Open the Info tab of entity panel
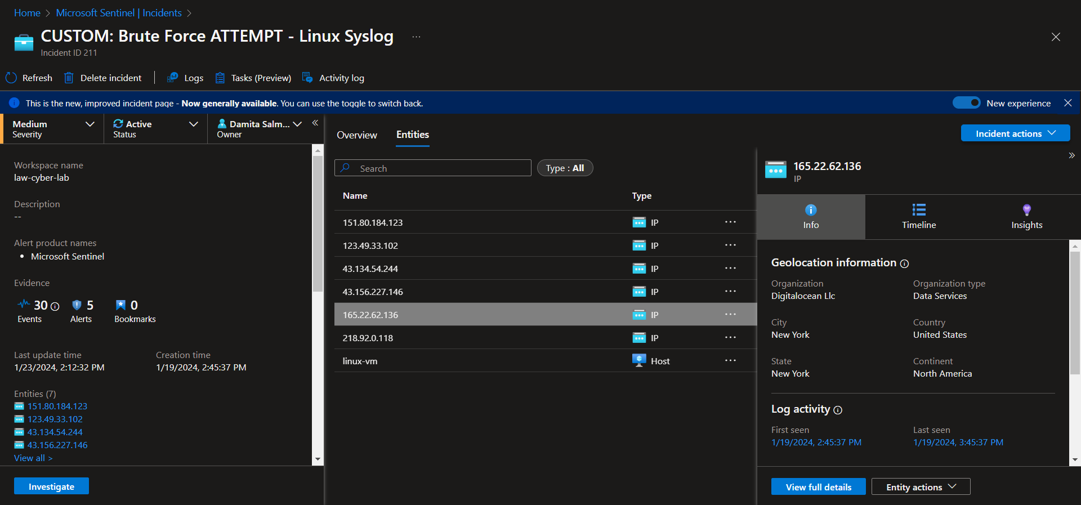 coord(811,217)
